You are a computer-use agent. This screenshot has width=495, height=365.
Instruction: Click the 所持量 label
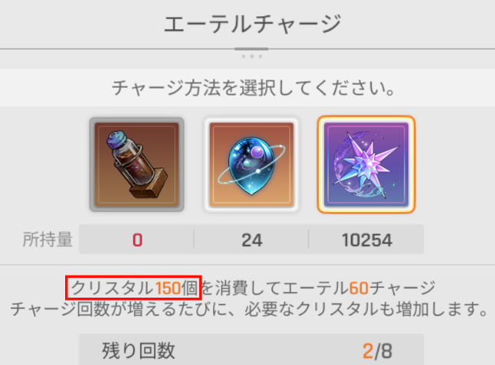[48, 240]
